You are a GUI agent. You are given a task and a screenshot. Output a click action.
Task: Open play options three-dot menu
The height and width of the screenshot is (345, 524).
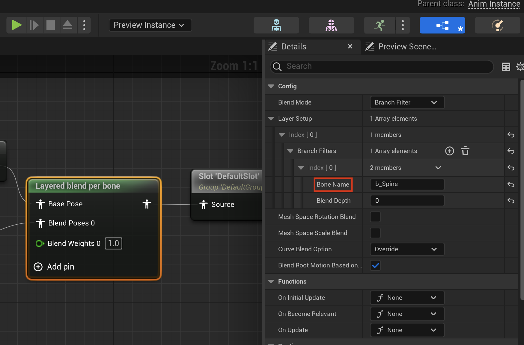[x=84, y=25]
